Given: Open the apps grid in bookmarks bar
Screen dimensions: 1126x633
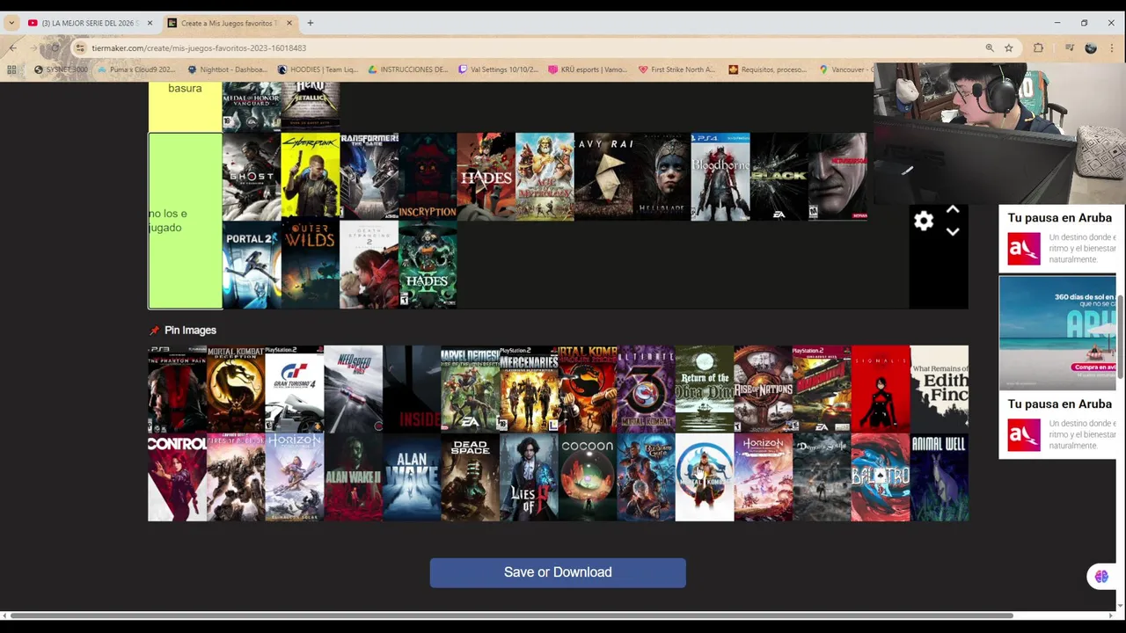Looking at the screenshot, I should 11,69.
